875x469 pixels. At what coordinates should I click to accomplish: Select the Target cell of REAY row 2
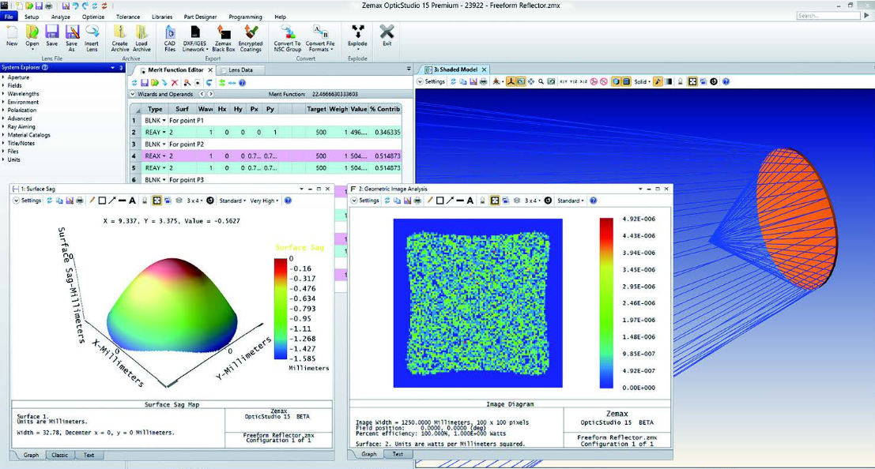pos(316,132)
